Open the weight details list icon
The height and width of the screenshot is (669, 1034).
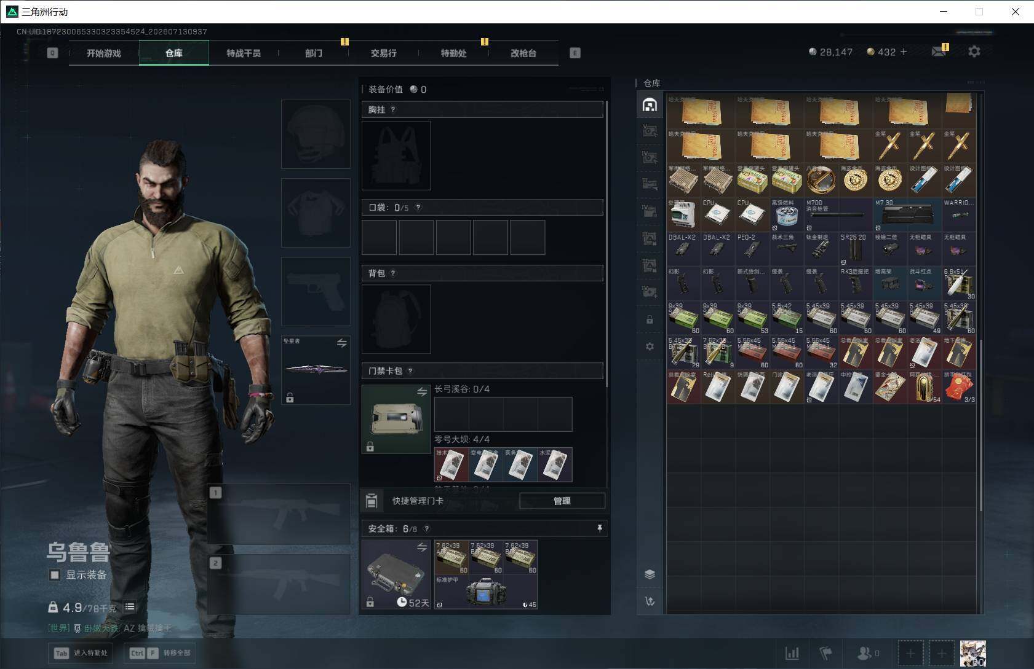[130, 606]
